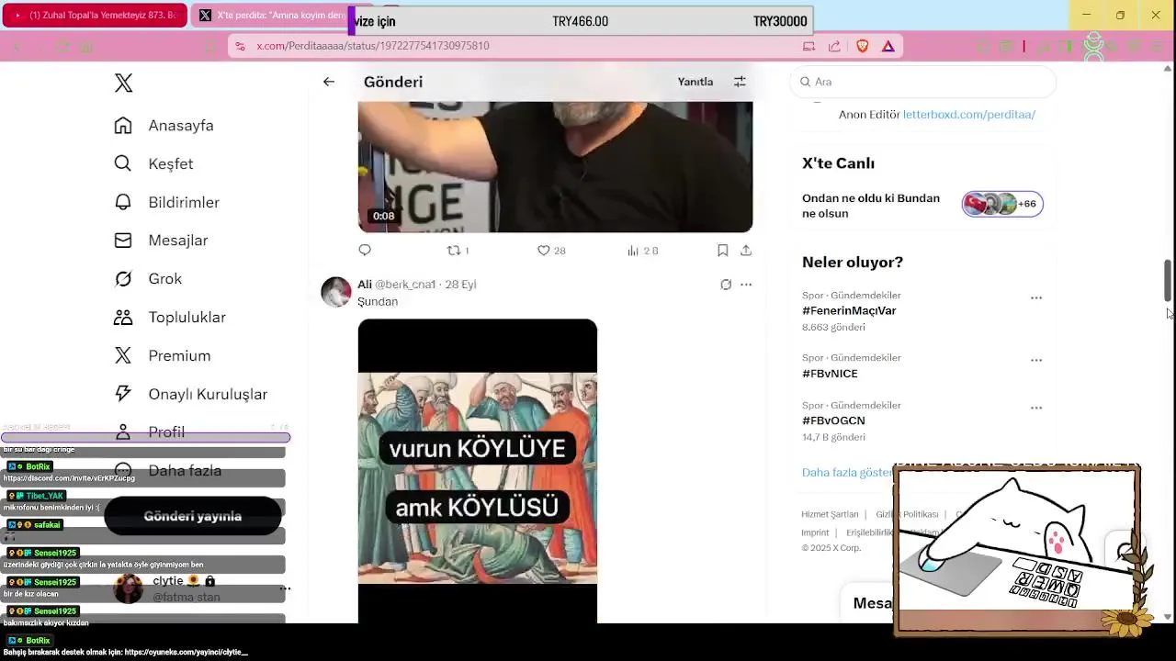Click Hizmet Şartları footer link
1176x661 pixels.
(x=830, y=514)
